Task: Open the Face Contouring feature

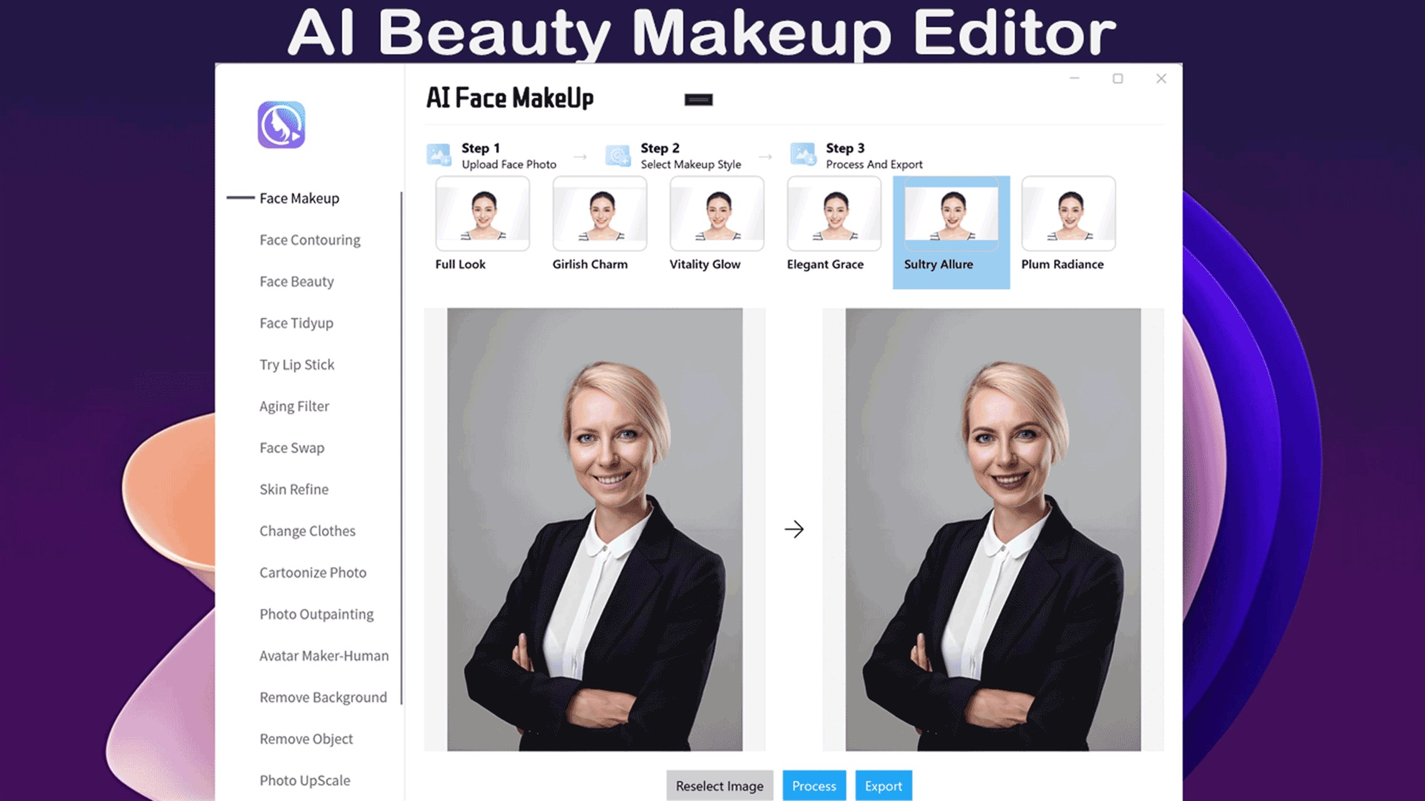Action: pyautogui.click(x=309, y=240)
